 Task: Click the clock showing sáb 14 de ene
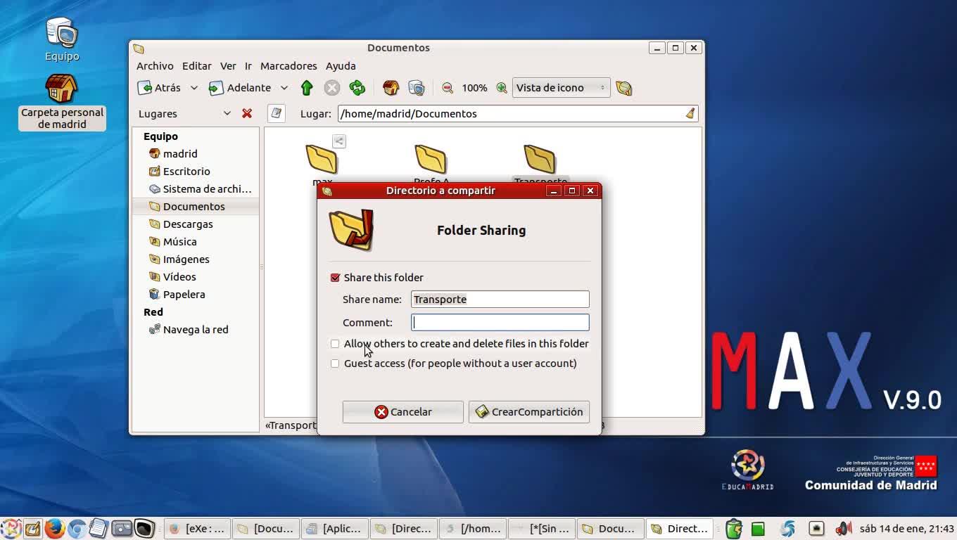coord(906,529)
